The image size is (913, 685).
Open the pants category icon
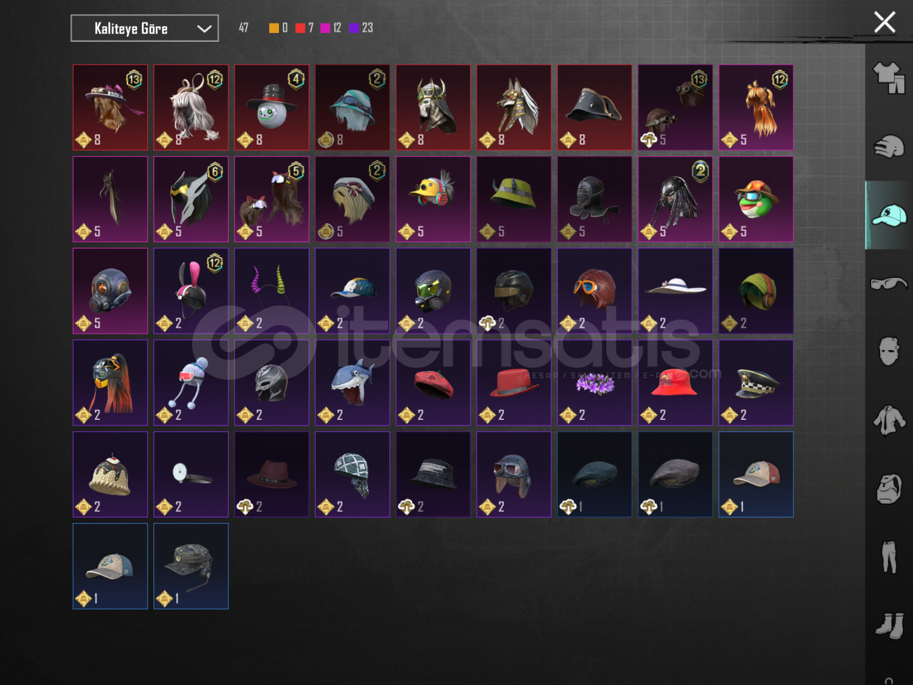[x=889, y=556]
